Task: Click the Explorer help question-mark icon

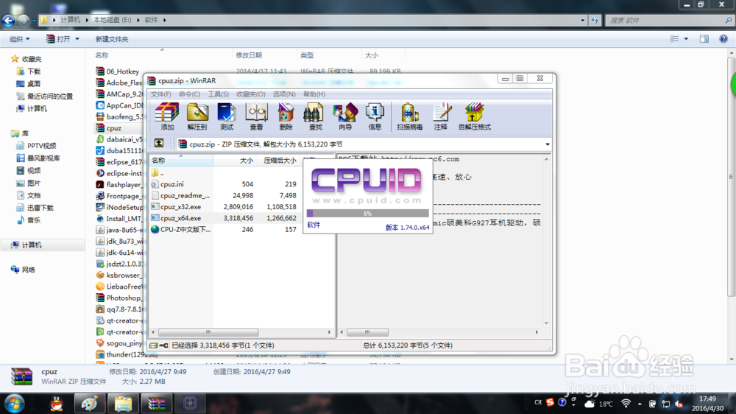Action: pos(723,39)
